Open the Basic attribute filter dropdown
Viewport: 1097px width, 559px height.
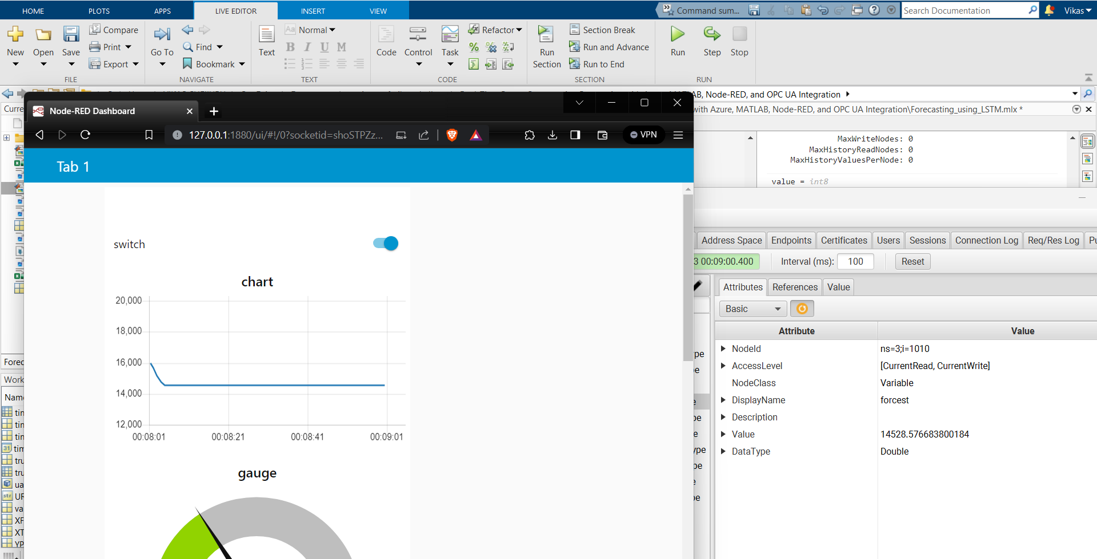tap(753, 309)
